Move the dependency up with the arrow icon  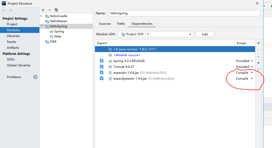point(258,56)
